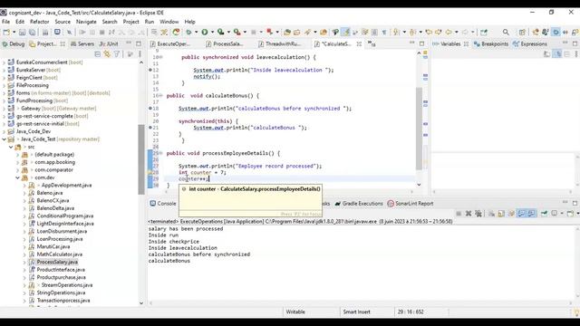The height and width of the screenshot is (326, 580).
Task: Toggle Show Type Names in Variables toolbar
Action: point(546,54)
